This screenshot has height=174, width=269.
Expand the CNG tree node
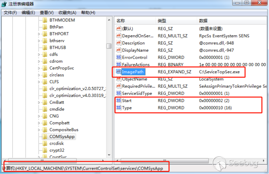39,116
